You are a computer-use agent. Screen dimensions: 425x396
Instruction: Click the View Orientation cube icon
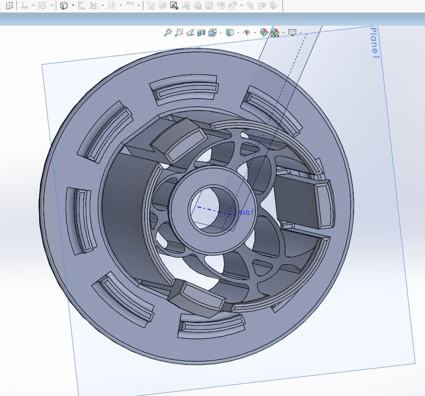(212, 33)
